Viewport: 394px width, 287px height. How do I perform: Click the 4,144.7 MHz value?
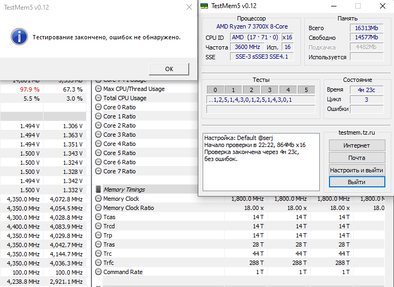click(66, 254)
